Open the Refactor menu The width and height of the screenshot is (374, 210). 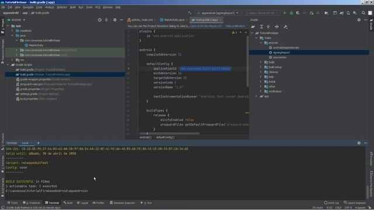pyautogui.click(x=62, y=8)
